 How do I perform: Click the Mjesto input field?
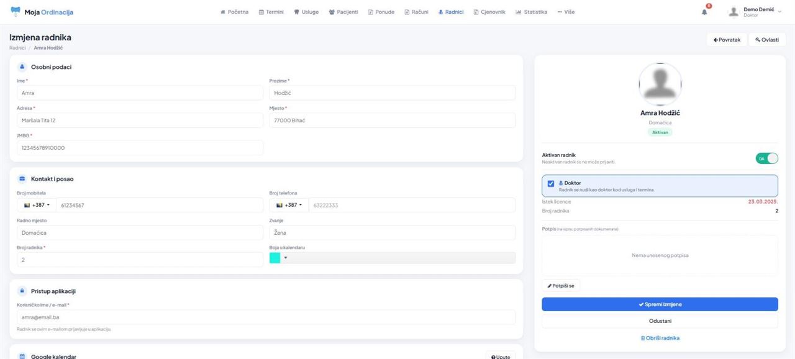(x=392, y=120)
